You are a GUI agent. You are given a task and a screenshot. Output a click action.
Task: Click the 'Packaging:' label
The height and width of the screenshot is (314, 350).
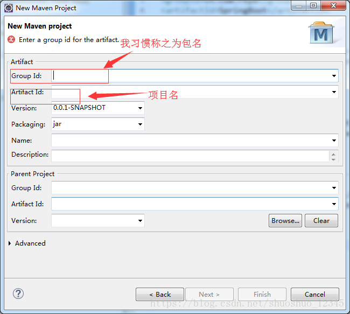click(29, 124)
